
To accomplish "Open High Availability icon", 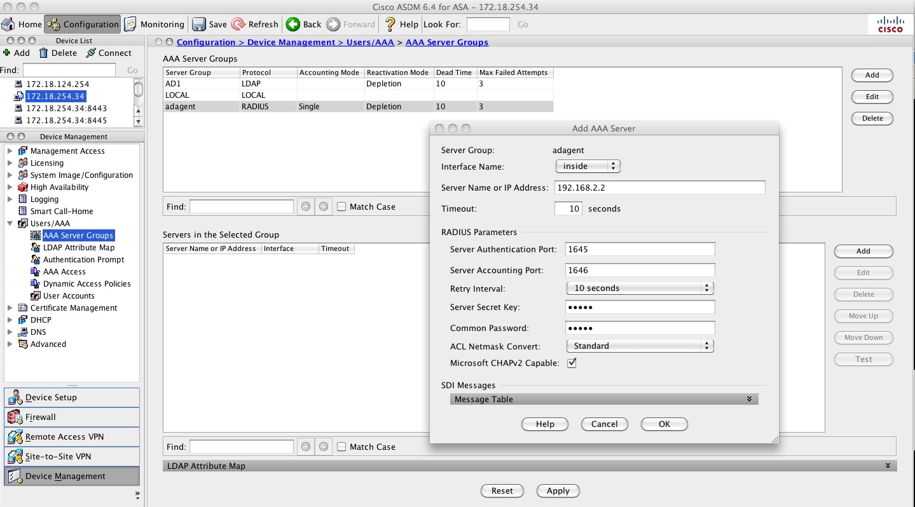I will (x=23, y=187).
